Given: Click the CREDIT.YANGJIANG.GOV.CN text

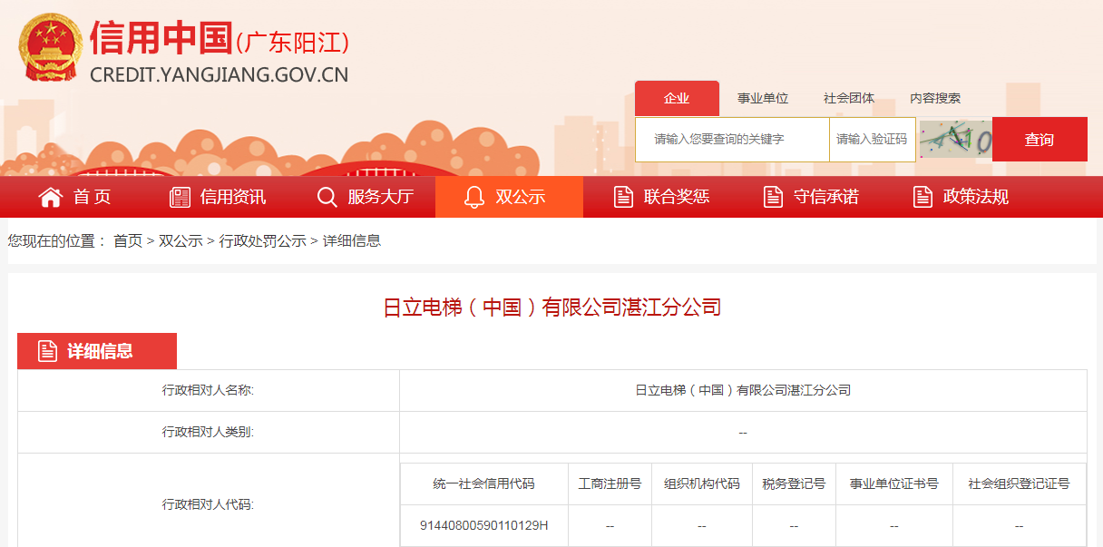Looking at the screenshot, I should point(219,74).
